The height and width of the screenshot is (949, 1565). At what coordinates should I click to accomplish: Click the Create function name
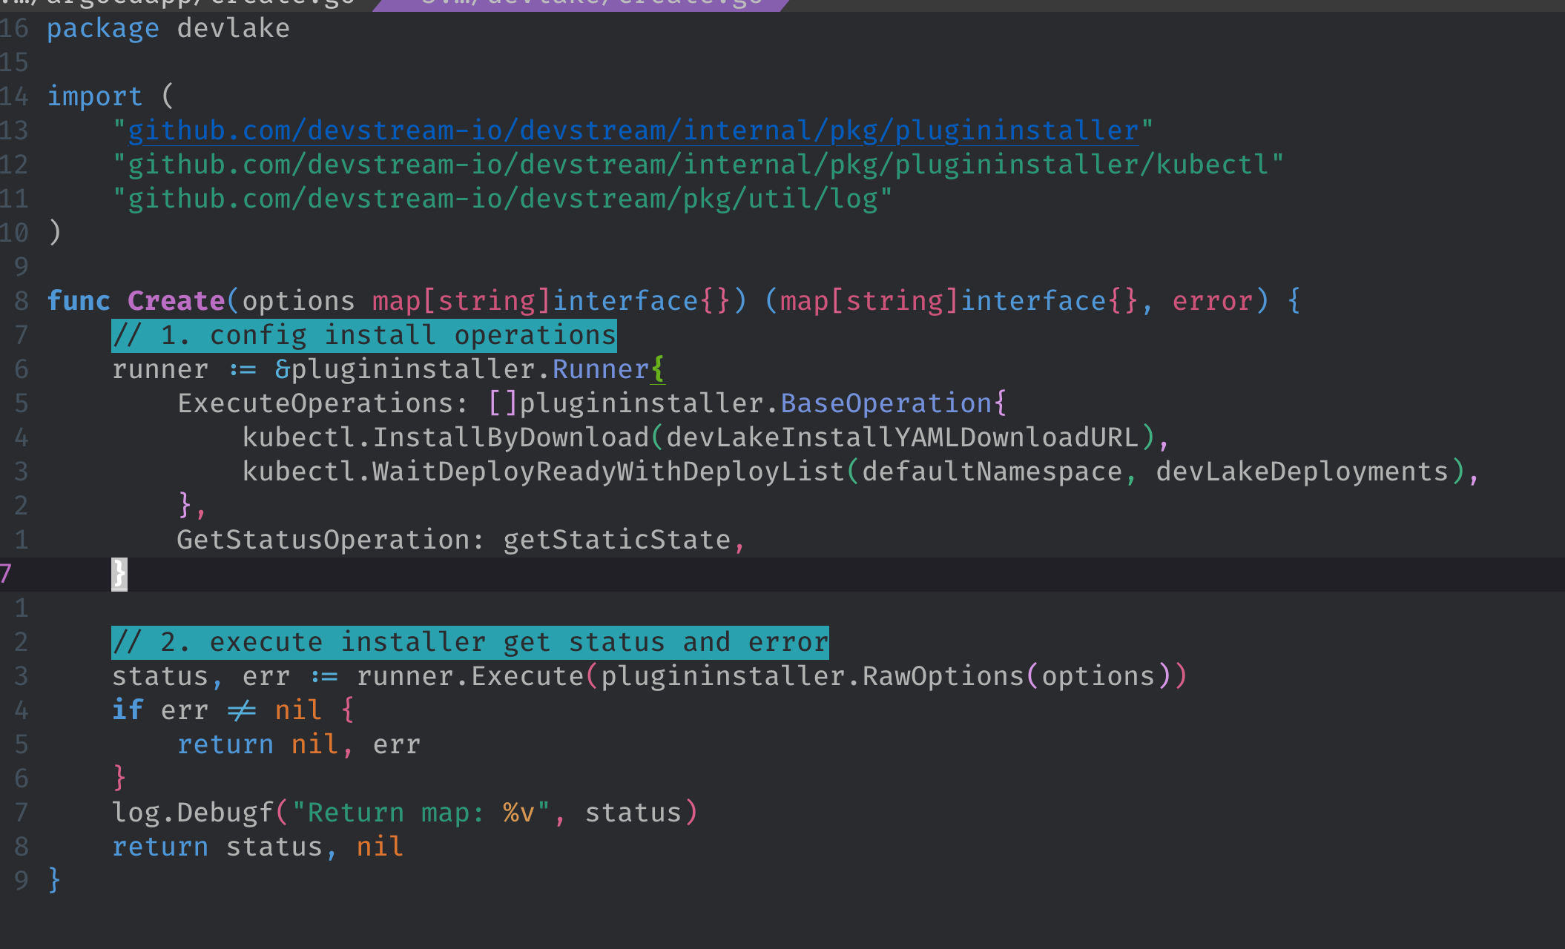[176, 301]
